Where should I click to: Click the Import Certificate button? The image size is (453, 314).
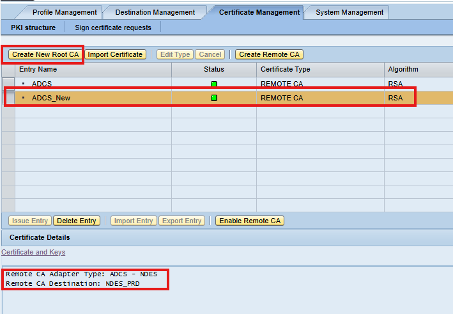click(115, 54)
